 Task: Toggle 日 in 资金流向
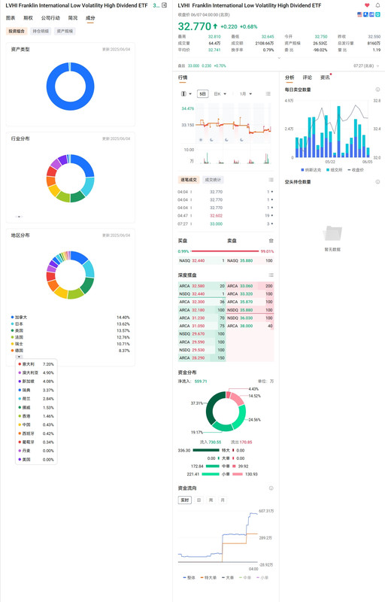click(199, 500)
